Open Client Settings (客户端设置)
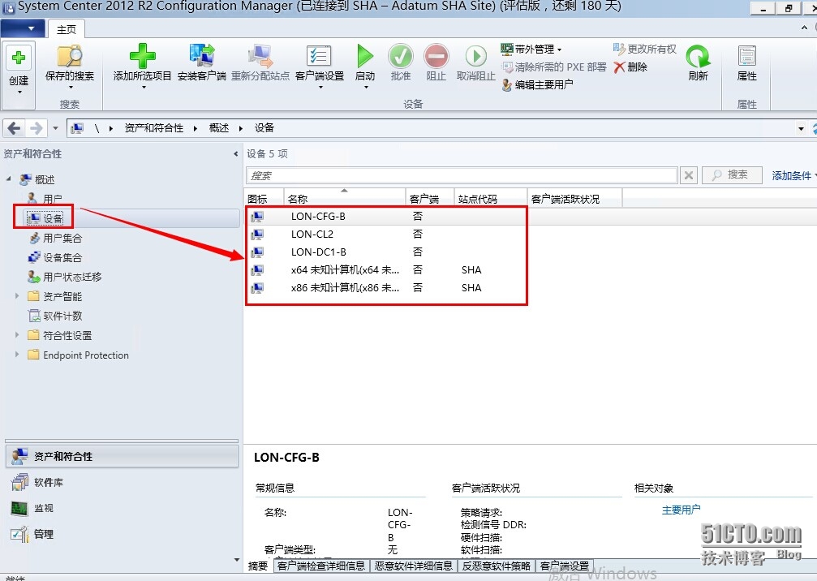This screenshot has width=817, height=581. pos(320,65)
